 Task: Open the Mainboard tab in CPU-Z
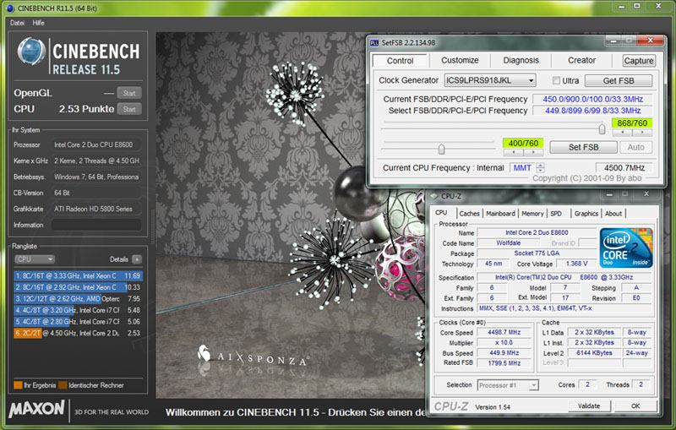(x=500, y=213)
